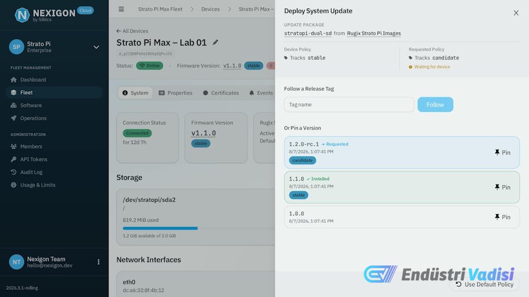
Task: Pin version 1.0.0
Action: 502,217
